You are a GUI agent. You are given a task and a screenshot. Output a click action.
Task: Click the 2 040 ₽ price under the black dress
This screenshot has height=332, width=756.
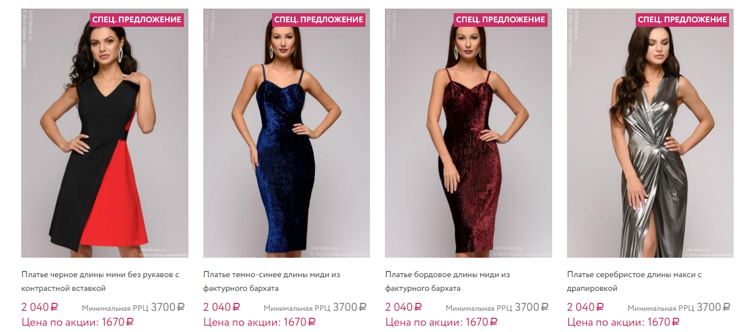40,307
